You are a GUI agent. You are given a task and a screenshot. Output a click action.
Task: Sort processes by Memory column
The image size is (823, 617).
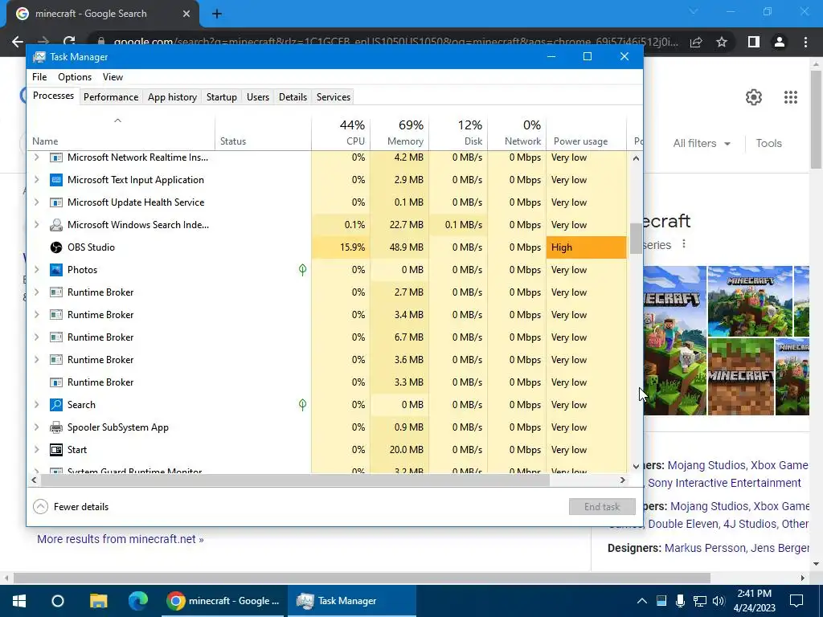[x=400, y=133]
